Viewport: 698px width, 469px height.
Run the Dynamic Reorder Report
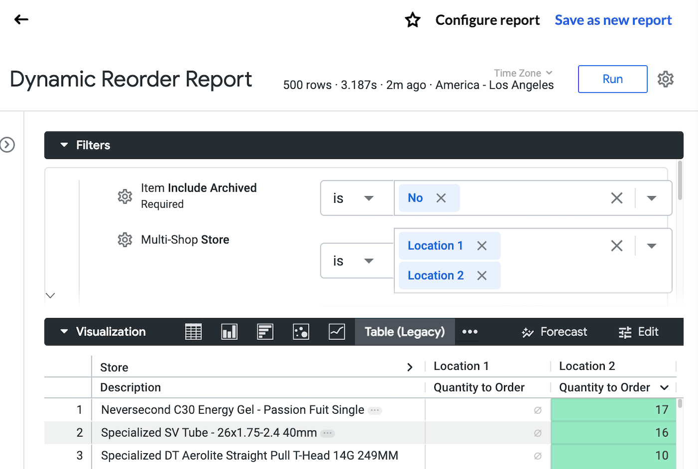612,79
